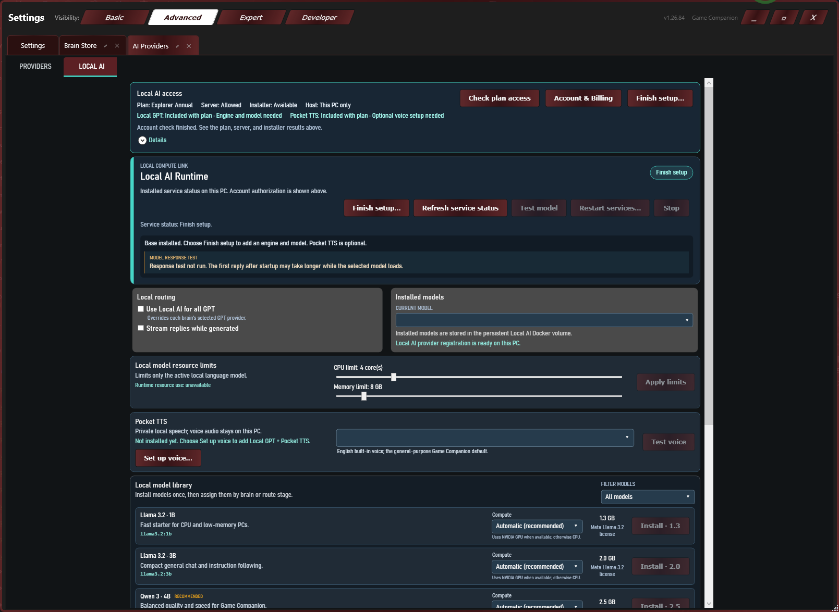839x612 pixels.
Task: Close the AI Providers tab
Action: tap(189, 46)
